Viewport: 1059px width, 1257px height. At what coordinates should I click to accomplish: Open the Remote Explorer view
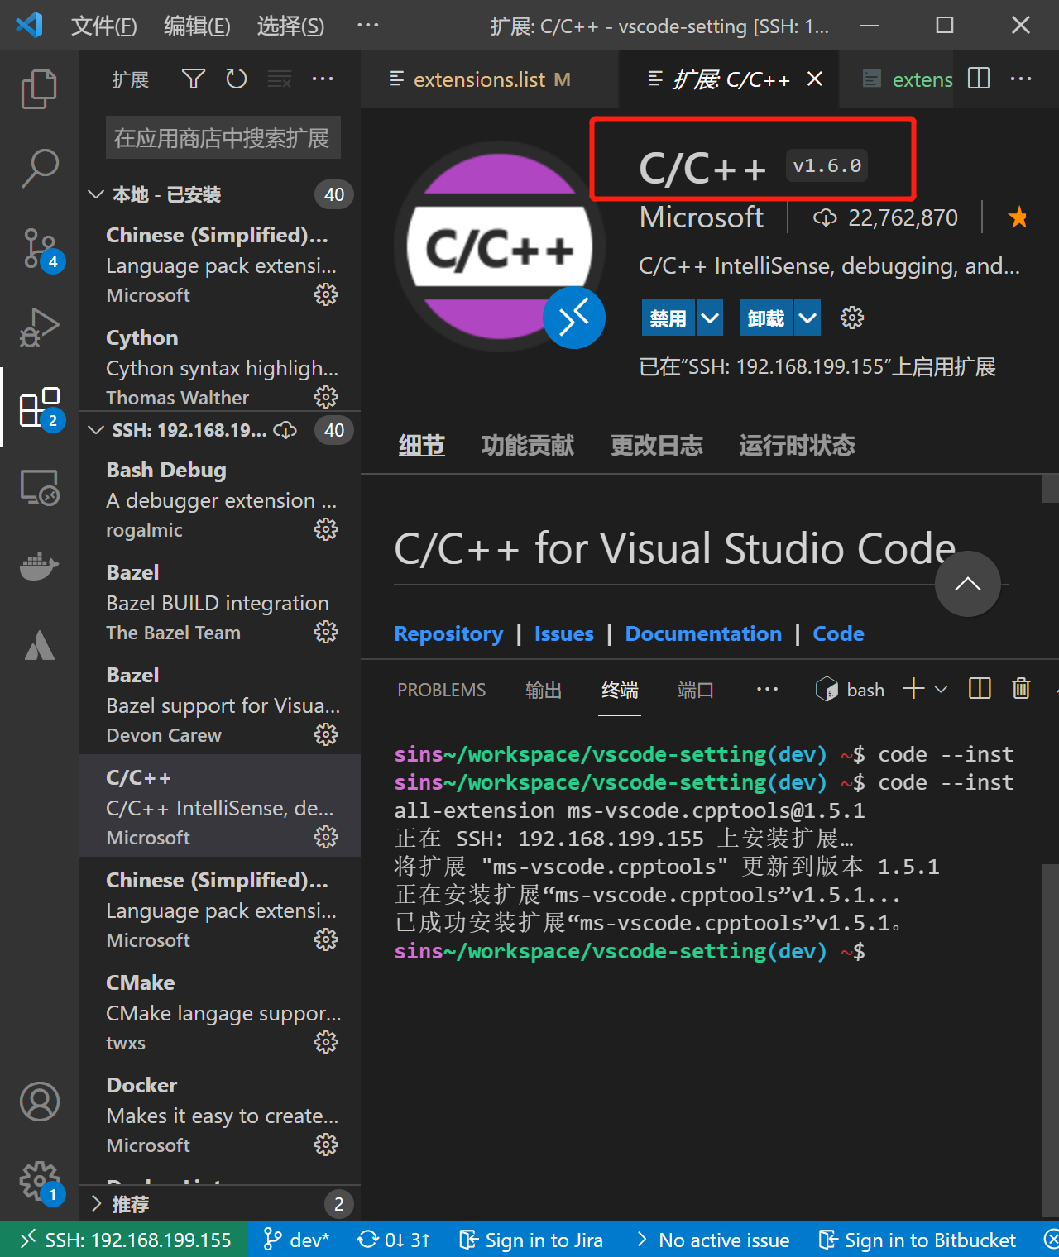tap(39, 487)
